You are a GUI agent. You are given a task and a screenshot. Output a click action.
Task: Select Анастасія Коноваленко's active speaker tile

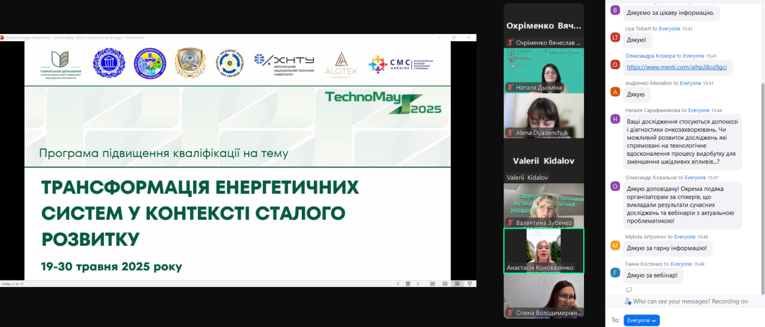click(544, 251)
